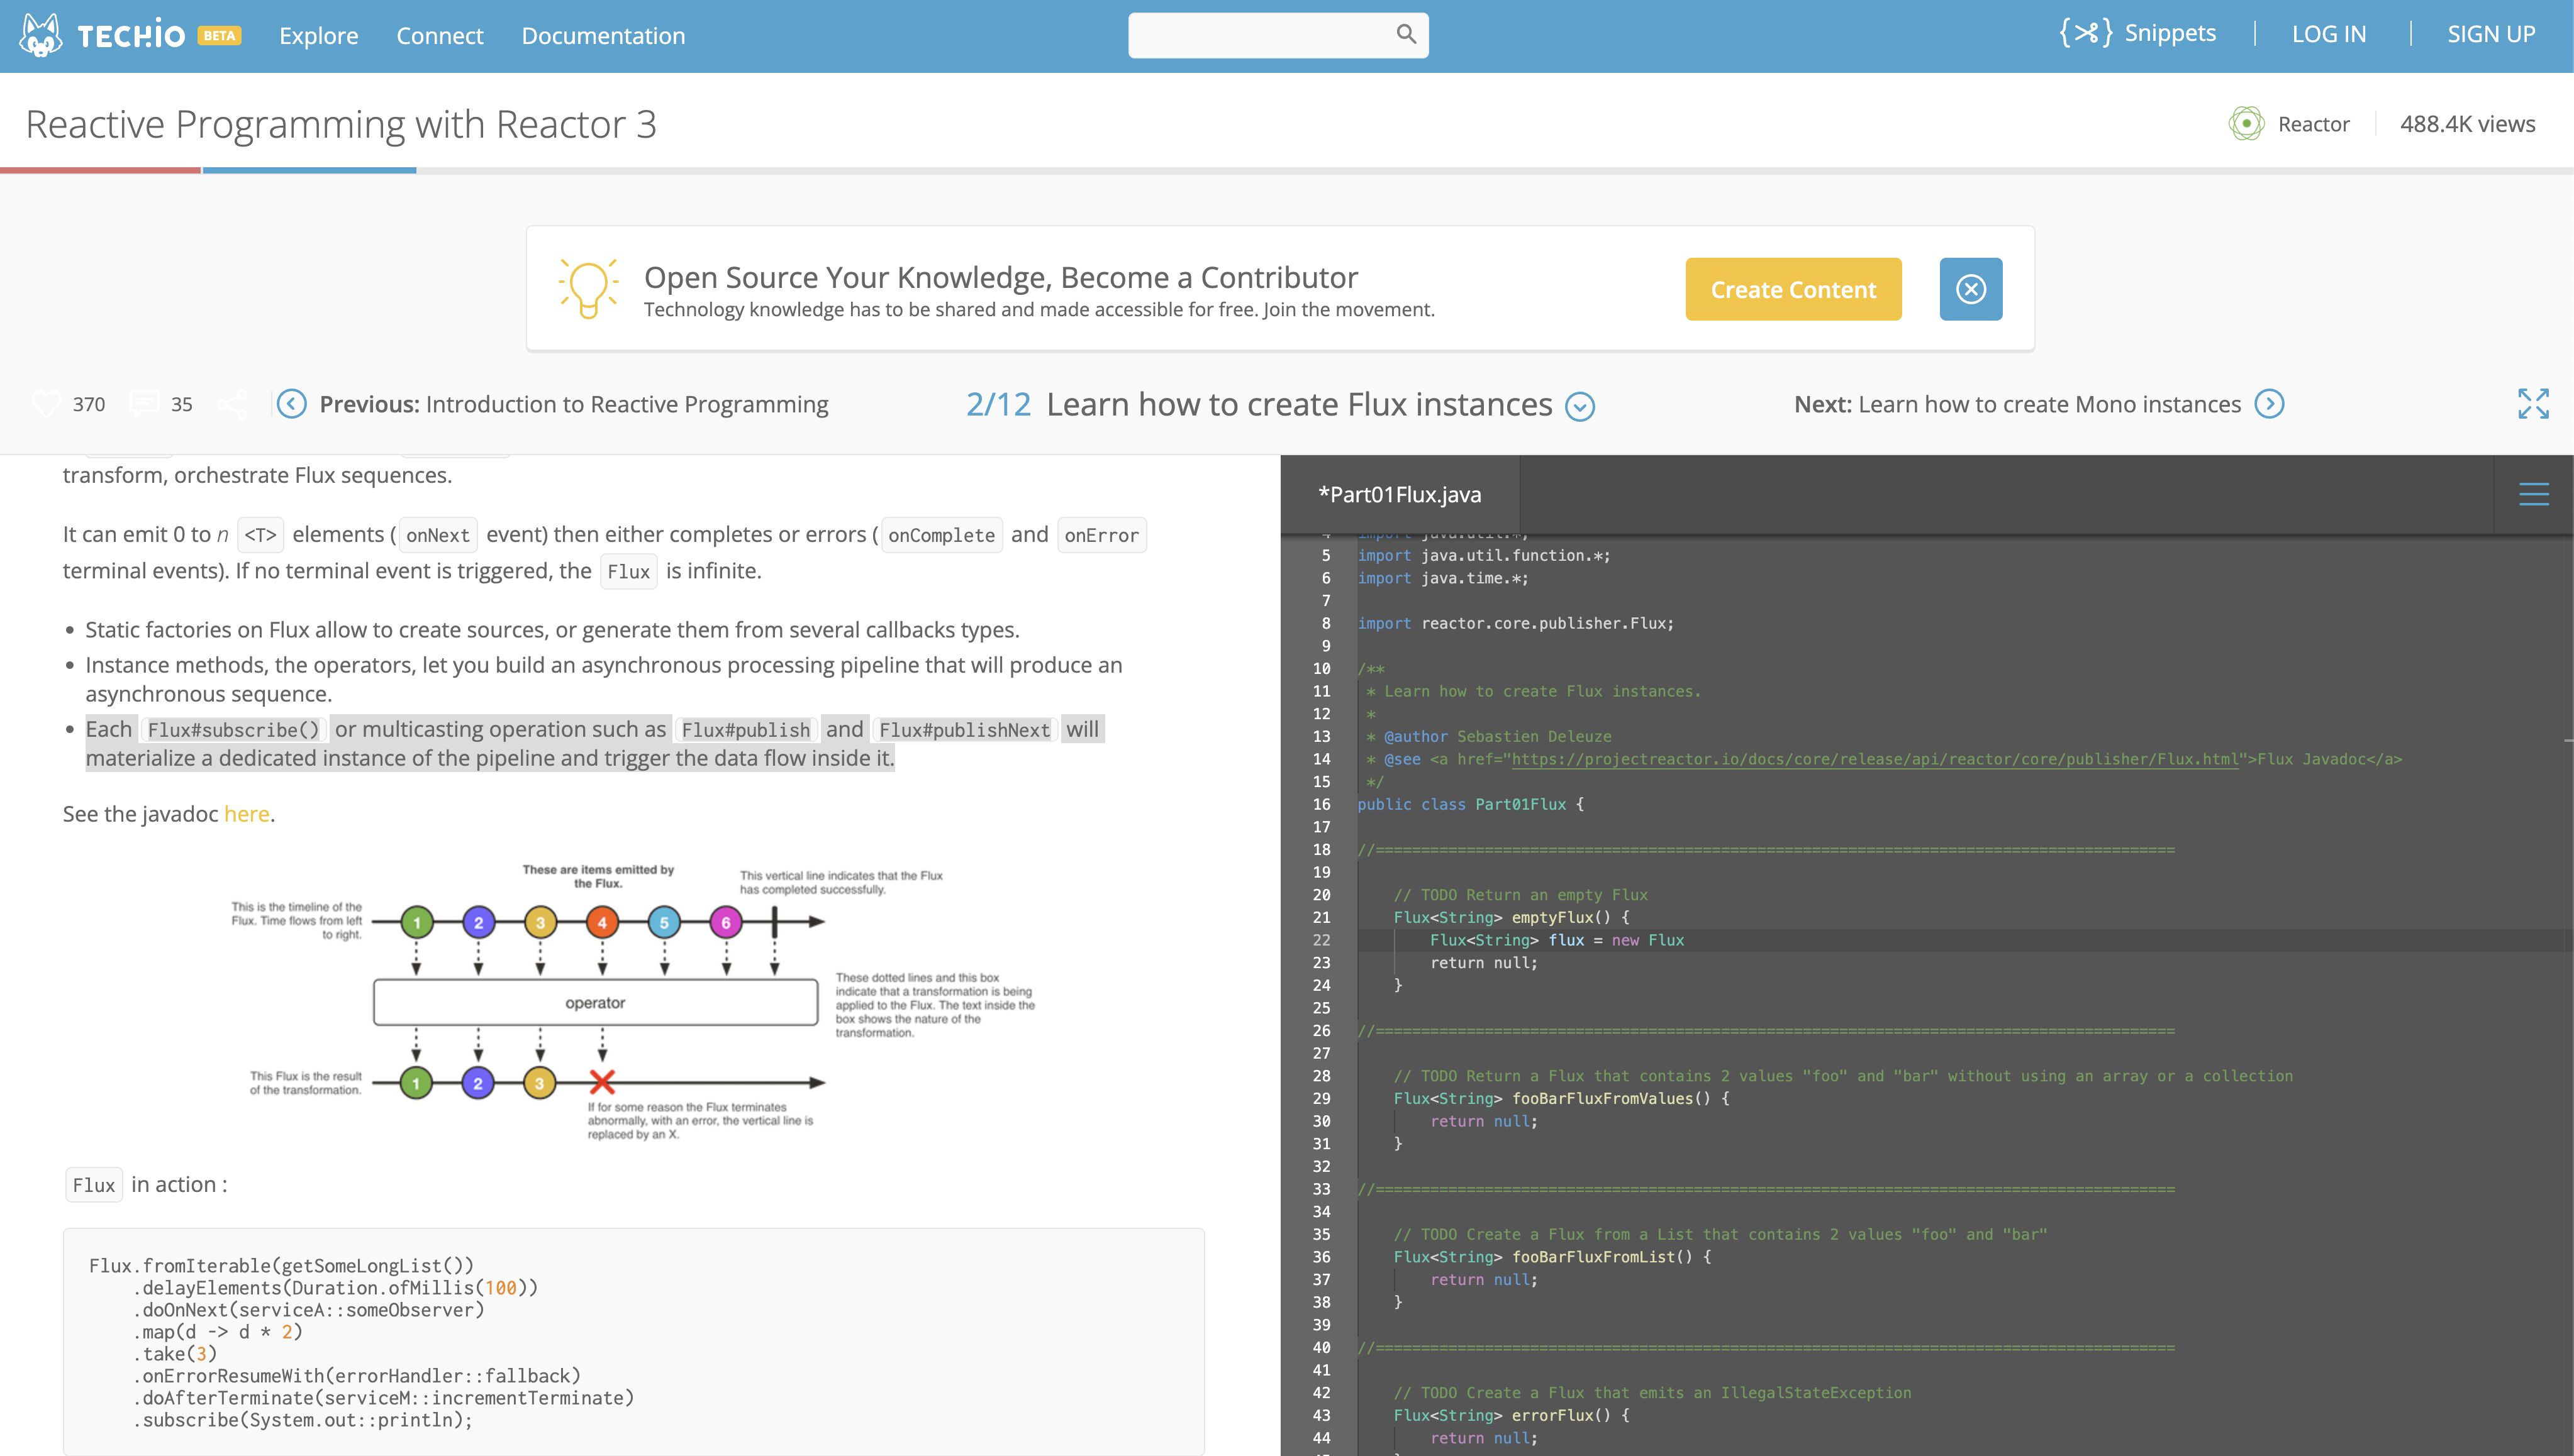The height and width of the screenshot is (1456, 2574).
Task: Like the playground with the heart icon
Action: coord(46,404)
